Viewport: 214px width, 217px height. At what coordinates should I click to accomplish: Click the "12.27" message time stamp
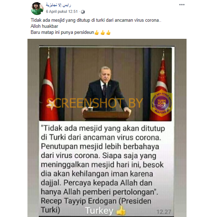(x=164, y=212)
